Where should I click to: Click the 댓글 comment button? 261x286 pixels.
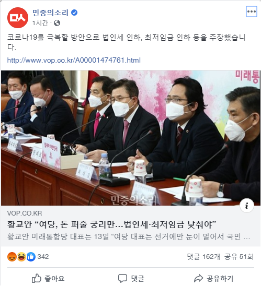pyautogui.click(x=131, y=278)
